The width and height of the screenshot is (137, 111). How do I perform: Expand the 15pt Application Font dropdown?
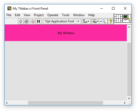(x=78, y=21)
